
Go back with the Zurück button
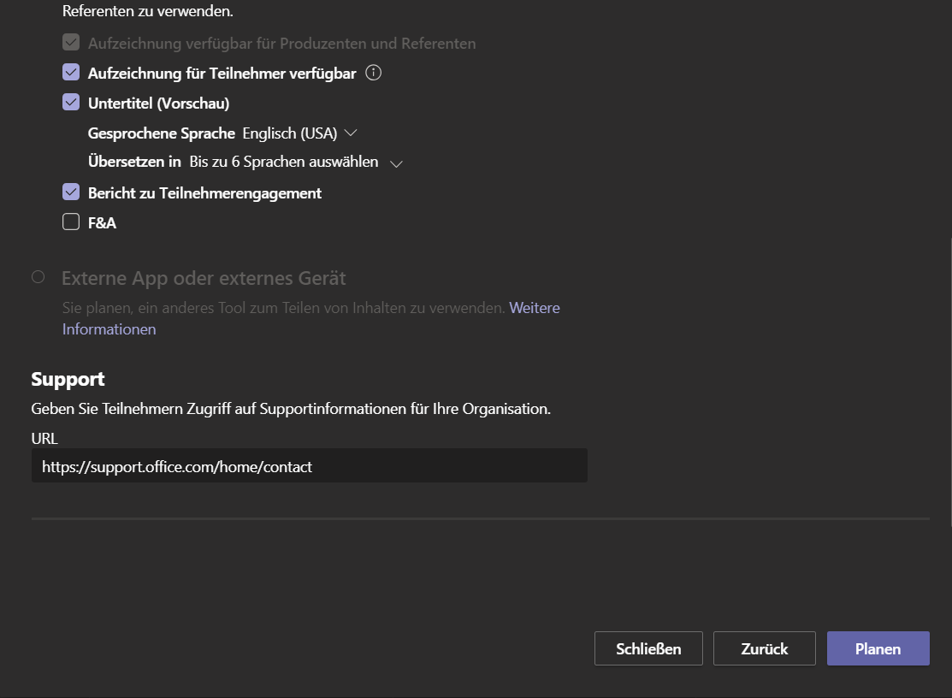click(x=764, y=648)
